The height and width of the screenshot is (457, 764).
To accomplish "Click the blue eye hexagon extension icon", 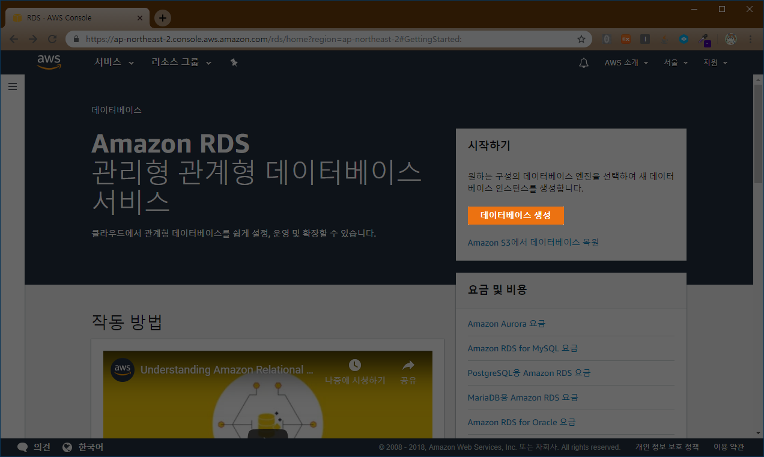I will pos(684,39).
